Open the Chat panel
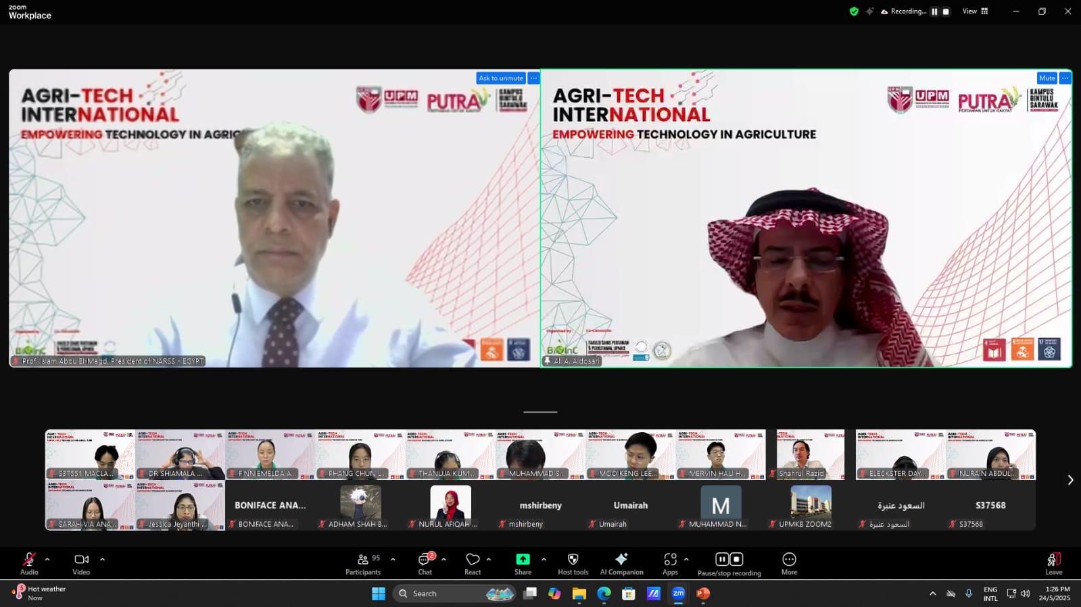This screenshot has width=1081, height=607. tap(425, 563)
